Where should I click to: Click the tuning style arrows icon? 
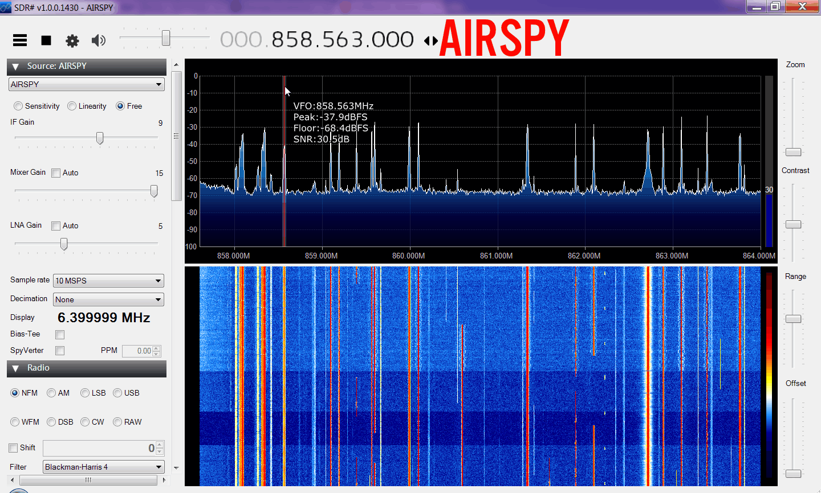[x=431, y=40]
